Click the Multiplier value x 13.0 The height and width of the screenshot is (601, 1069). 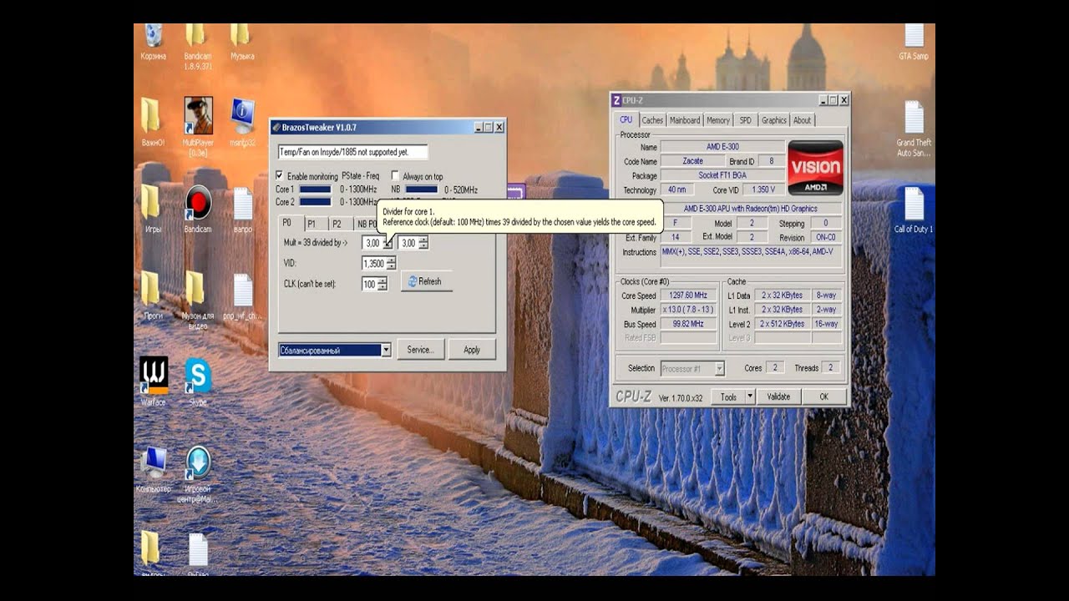tap(688, 310)
